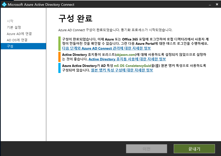
Task: Open 원본 앵커 특성 구성 정보 link
Action: point(122,70)
